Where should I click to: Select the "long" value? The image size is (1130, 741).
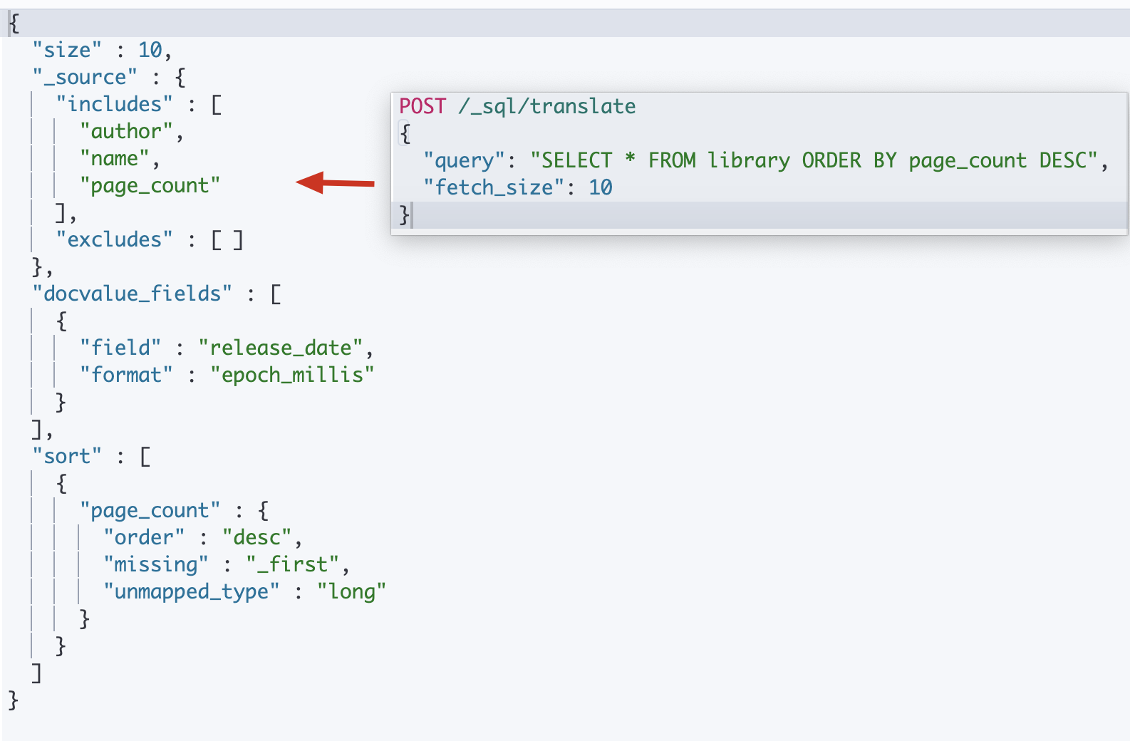pos(351,591)
